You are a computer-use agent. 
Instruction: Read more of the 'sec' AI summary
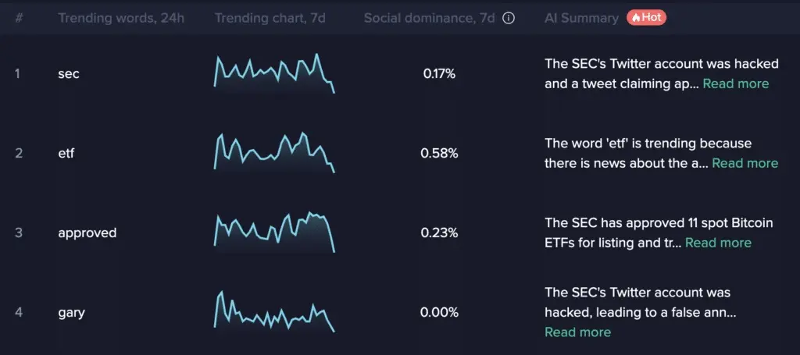pyautogui.click(x=735, y=83)
